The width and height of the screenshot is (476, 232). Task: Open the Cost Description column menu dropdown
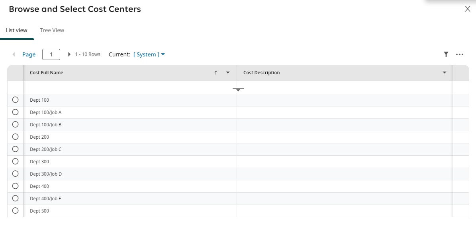(x=445, y=73)
